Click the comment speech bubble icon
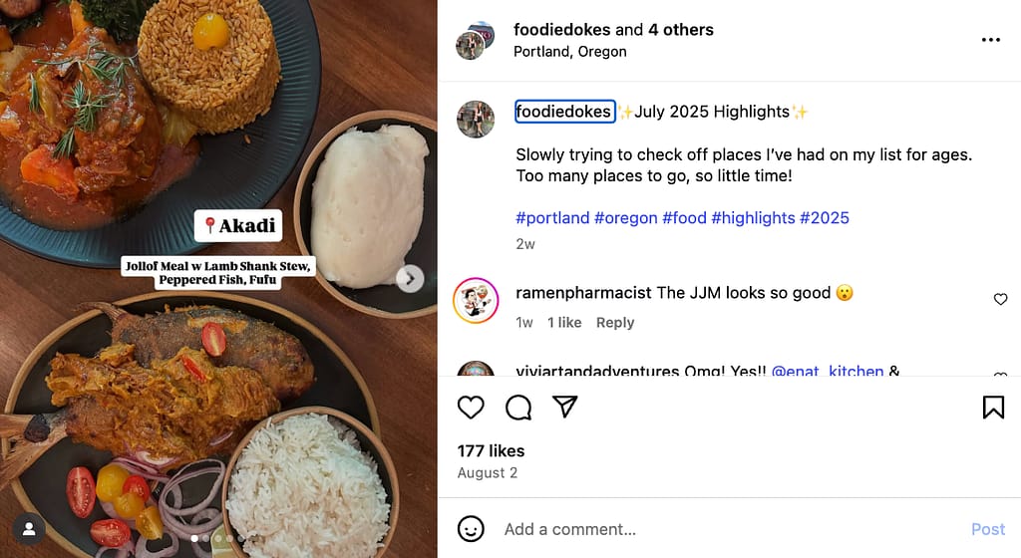The image size is (1021, 558). click(x=518, y=408)
